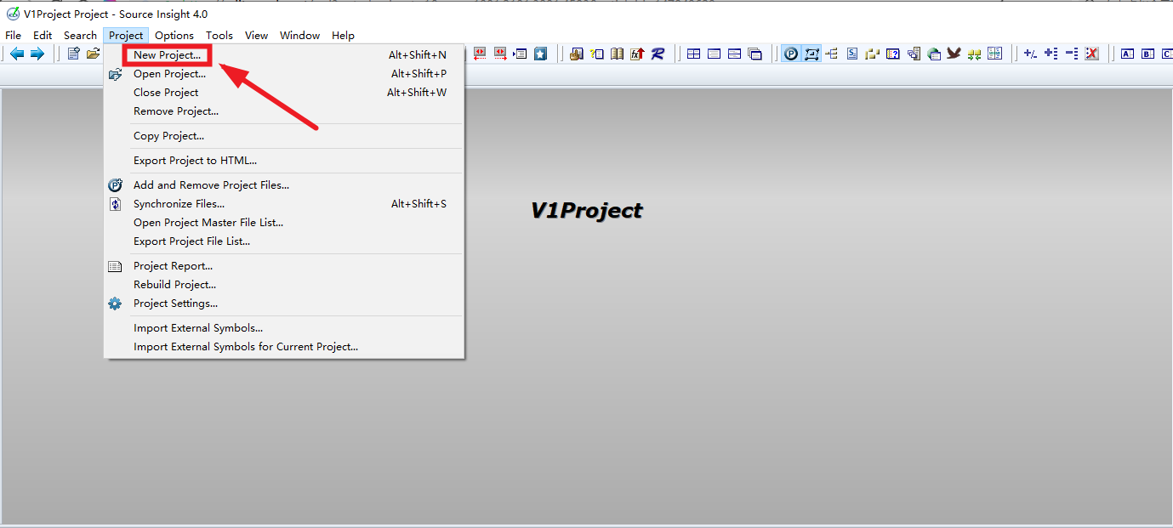Click the Open File folder toolbar icon
Image resolution: width=1173 pixels, height=528 pixels.
click(x=93, y=54)
